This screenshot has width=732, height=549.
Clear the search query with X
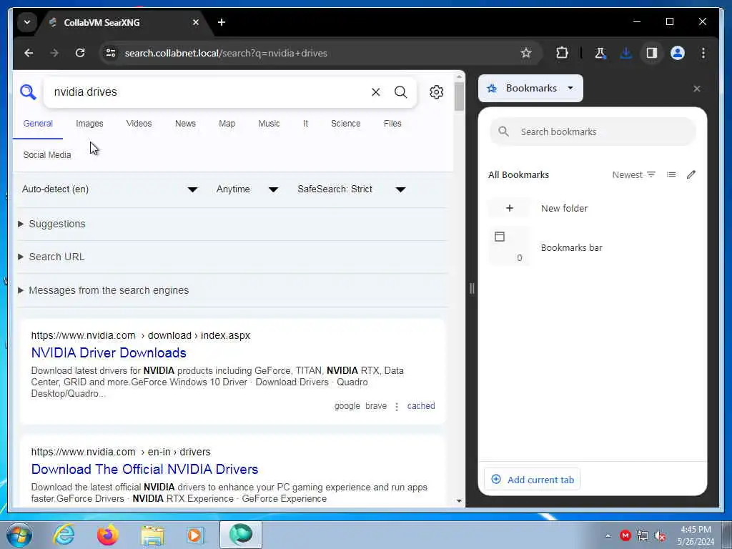tap(375, 92)
